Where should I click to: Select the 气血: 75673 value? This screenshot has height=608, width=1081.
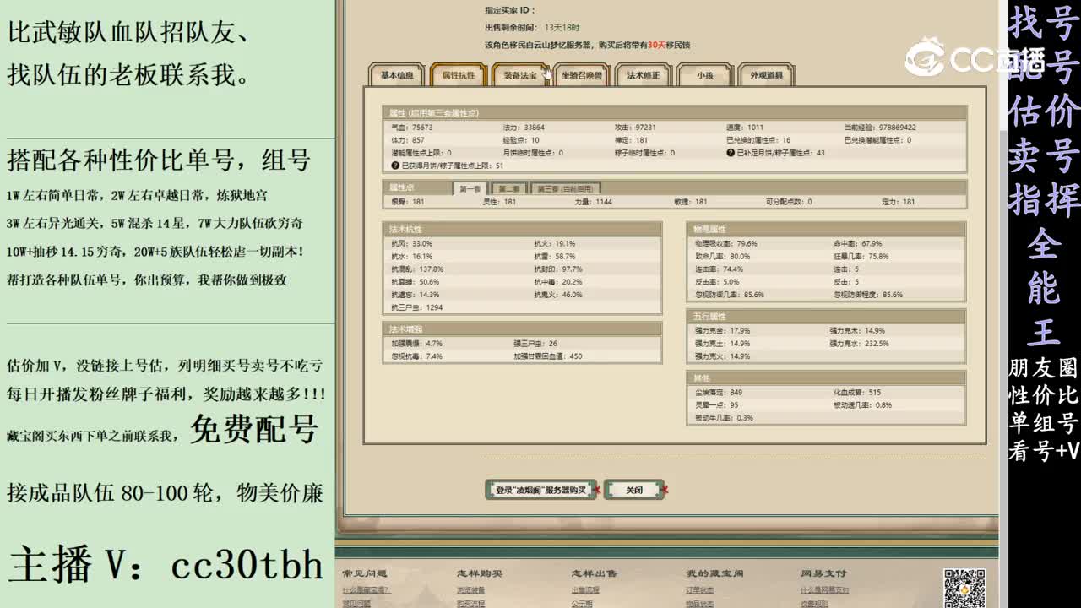point(411,128)
